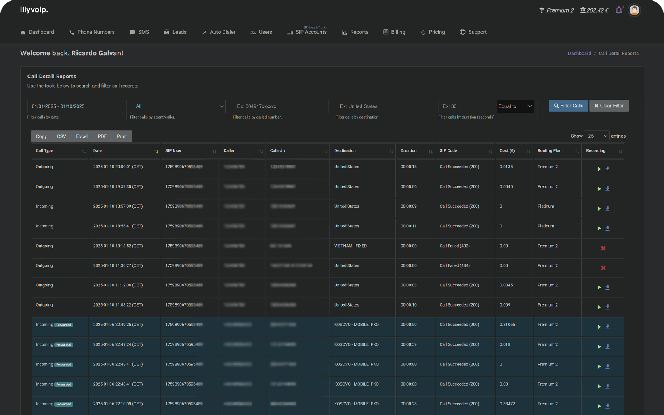Click the Filter Calls button

568,106
